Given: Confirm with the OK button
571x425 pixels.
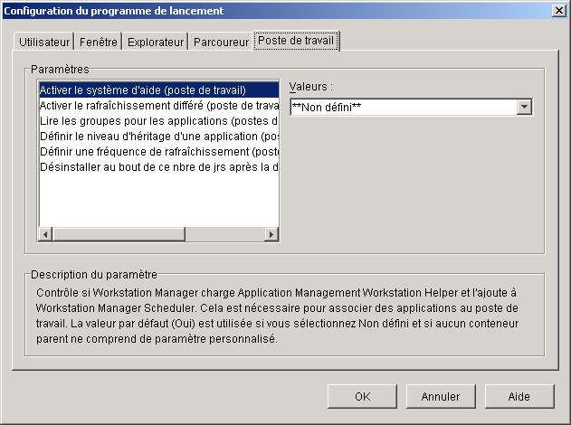Looking at the screenshot, I should (362, 396).
